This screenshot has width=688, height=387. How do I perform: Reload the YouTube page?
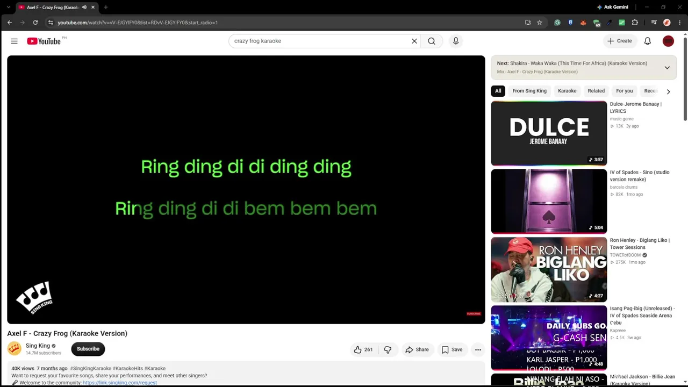(x=35, y=23)
